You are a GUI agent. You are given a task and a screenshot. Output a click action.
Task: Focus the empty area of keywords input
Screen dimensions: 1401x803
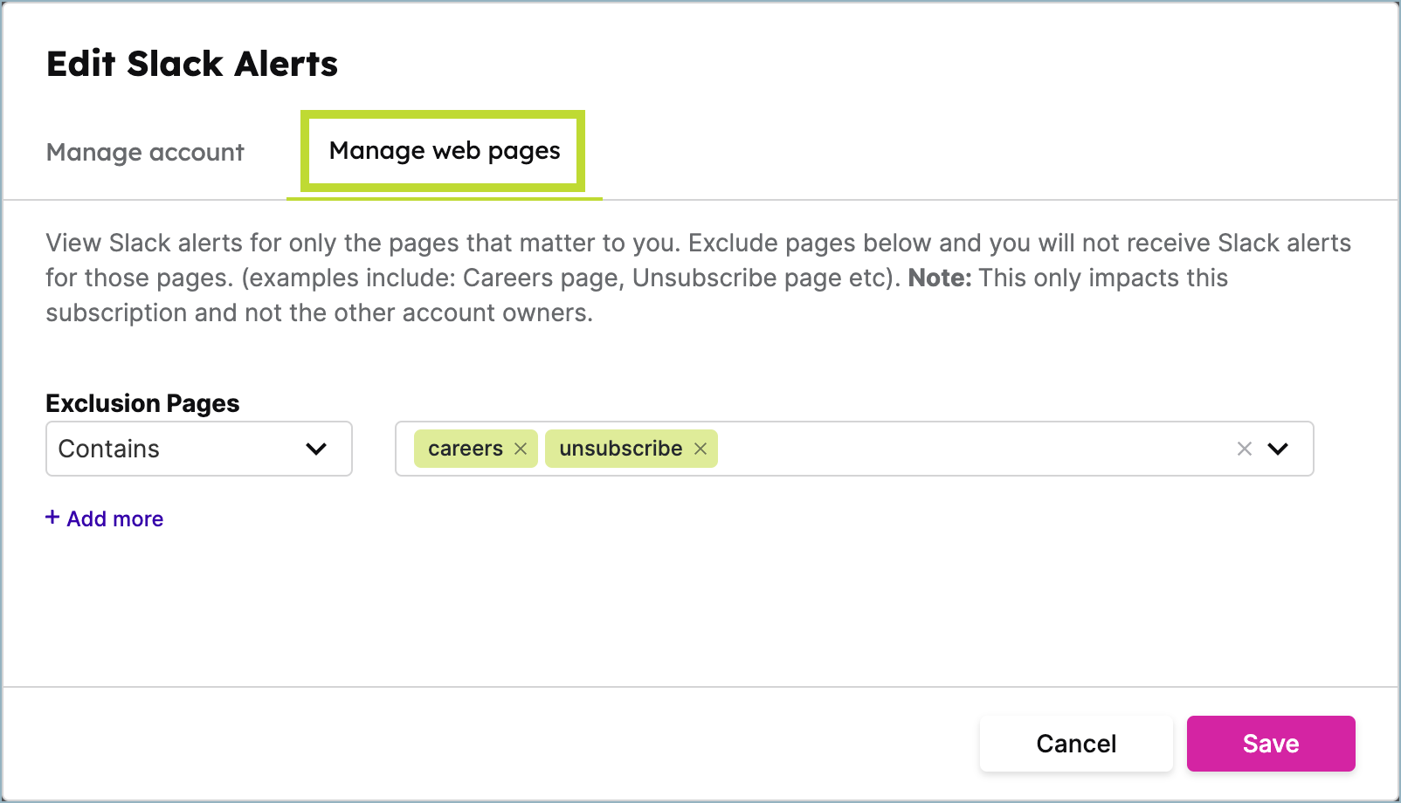click(x=961, y=449)
